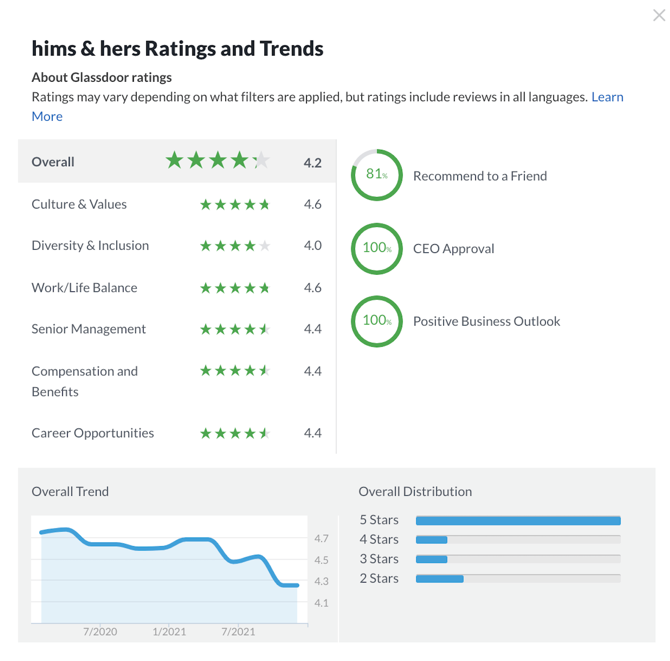Click the 4.7 trend axis value
The image size is (670, 661).
321,538
